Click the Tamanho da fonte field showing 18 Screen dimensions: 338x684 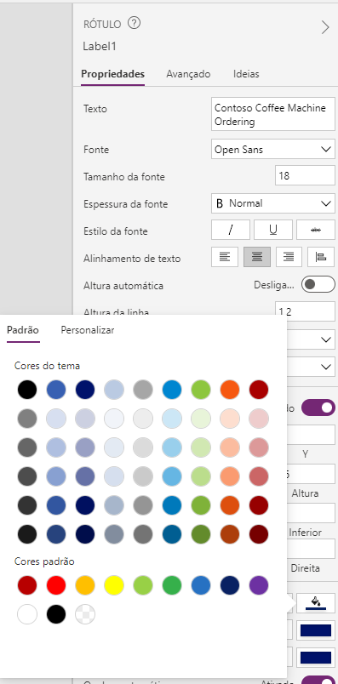[x=305, y=176]
